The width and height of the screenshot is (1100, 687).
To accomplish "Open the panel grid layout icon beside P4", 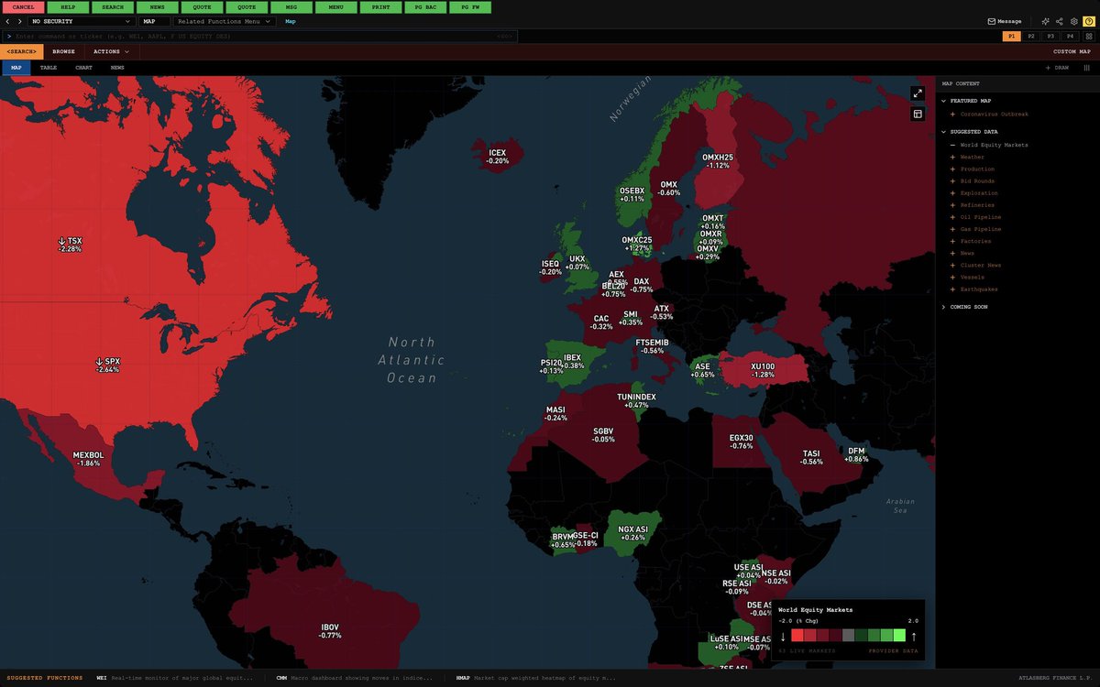I will pyautogui.click(x=1087, y=36).
